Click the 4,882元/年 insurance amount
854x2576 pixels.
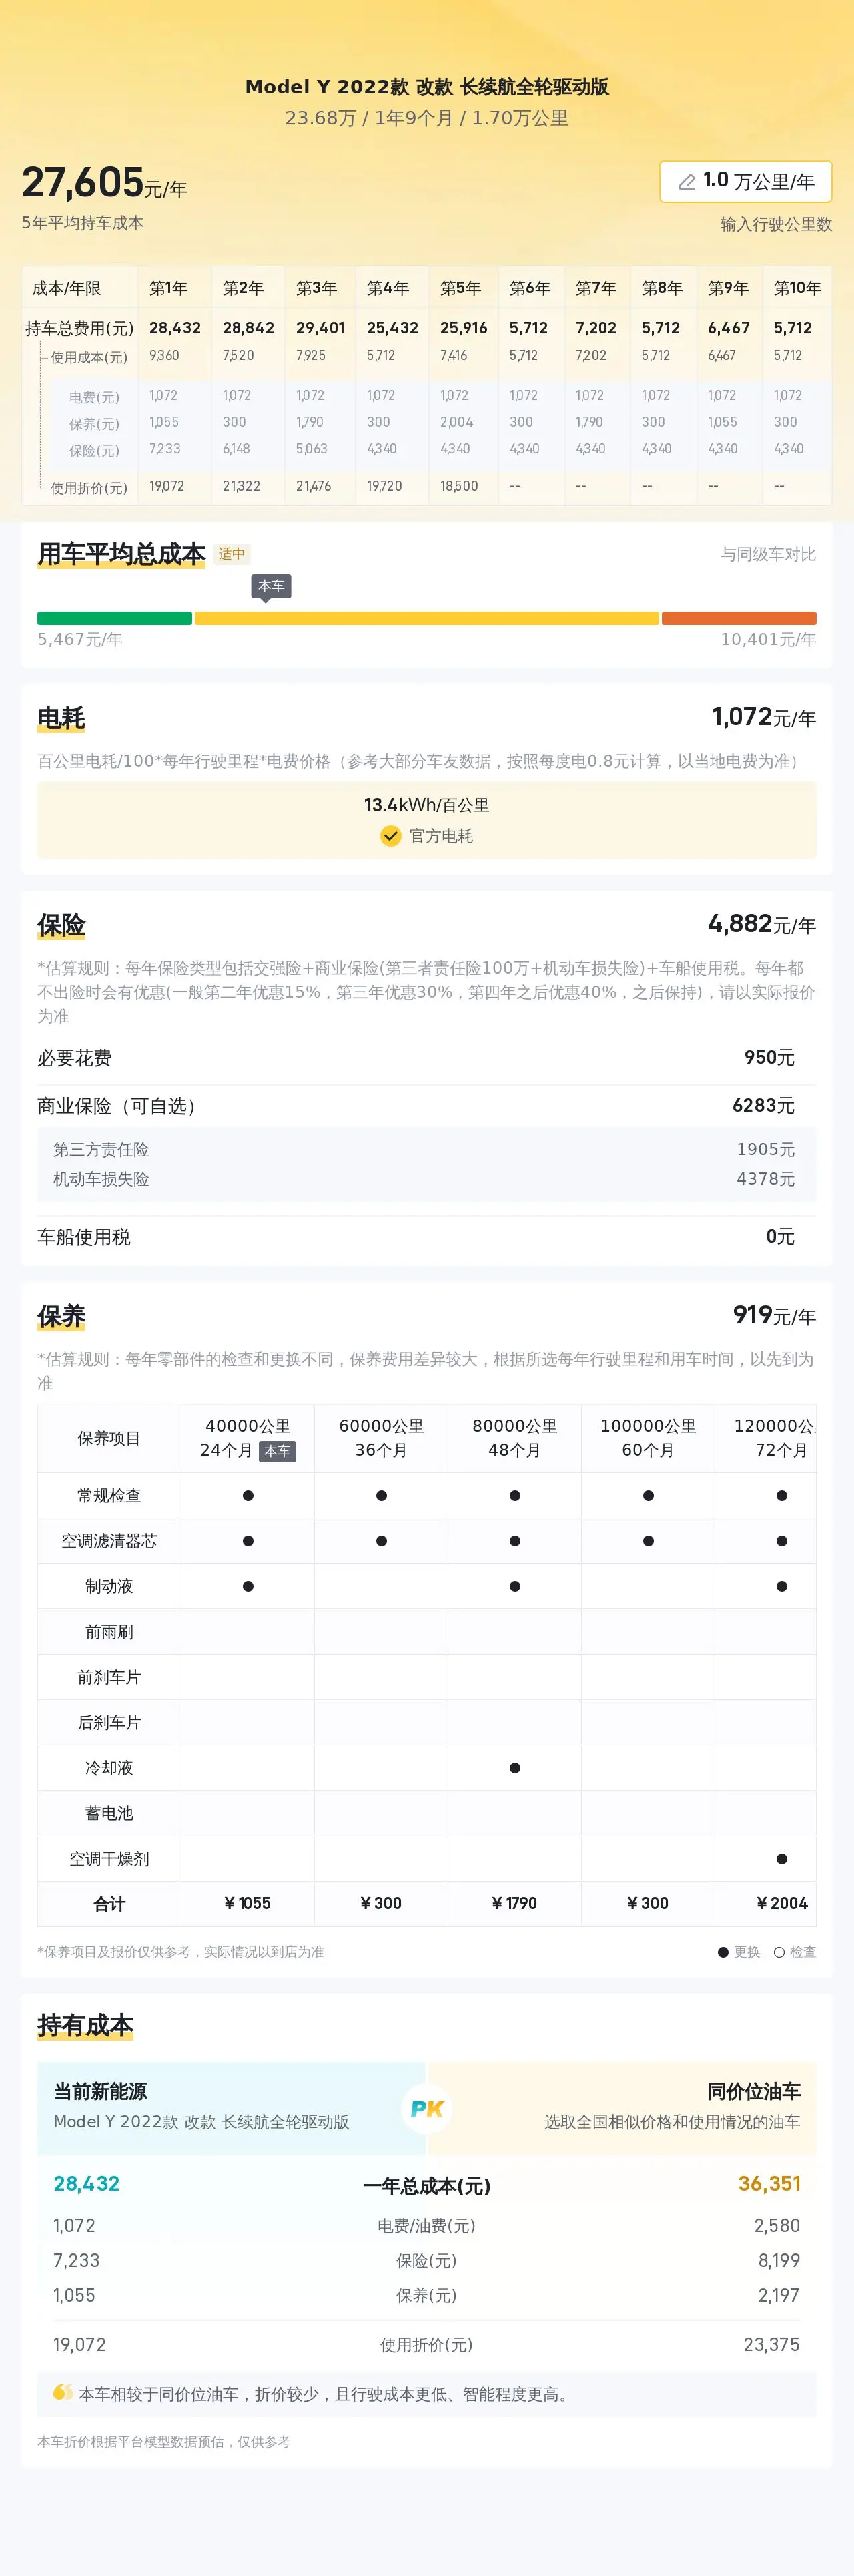(761, 924)
